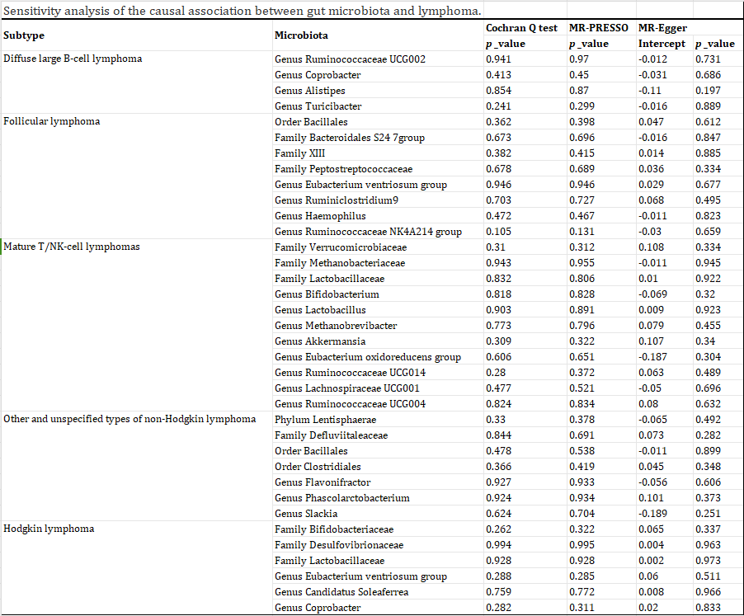Click the table title about sensitivity analysis
This screenshot has width=744, height=616.
(x=243, y=12)
